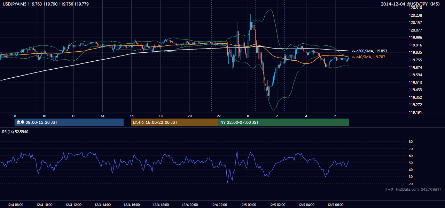
Task: Click price axis label 120.077
Action: click(416, 30)
